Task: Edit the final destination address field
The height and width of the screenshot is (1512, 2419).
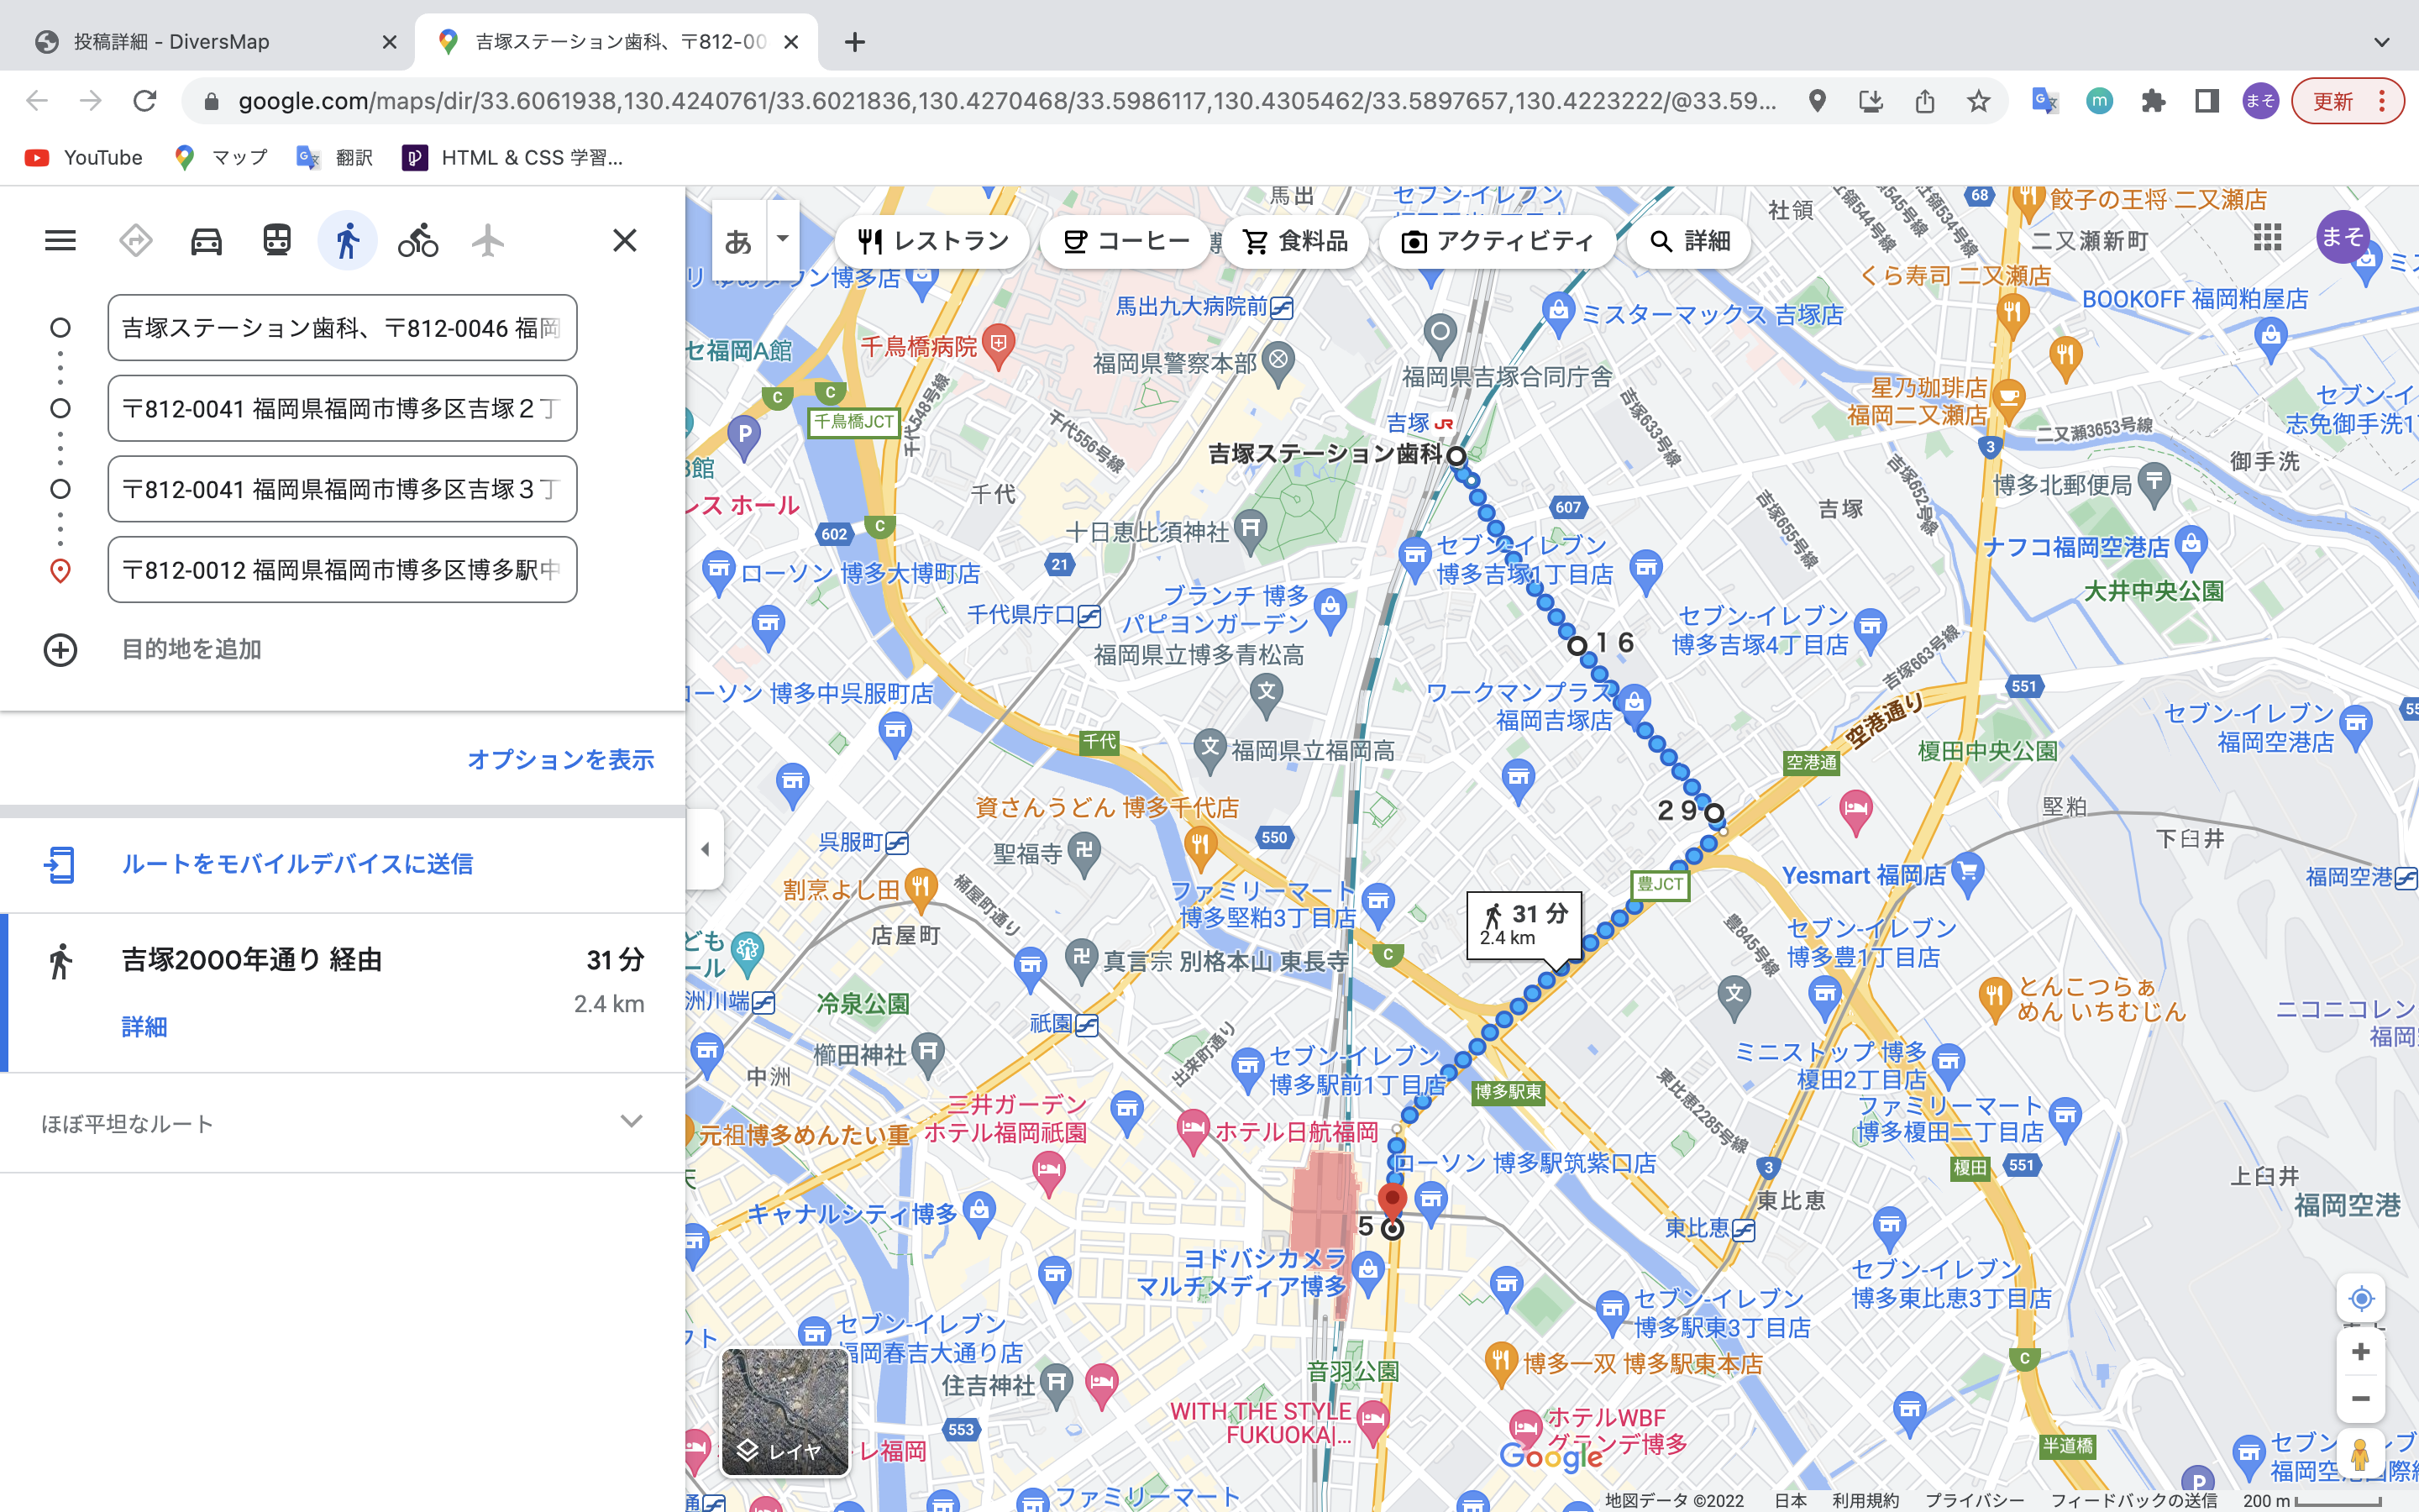Action: click(x=342, y=570)
